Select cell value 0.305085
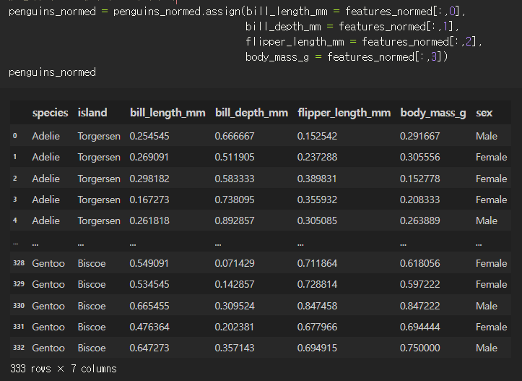Viewport: 522px width, 381px height. [317, 221]
